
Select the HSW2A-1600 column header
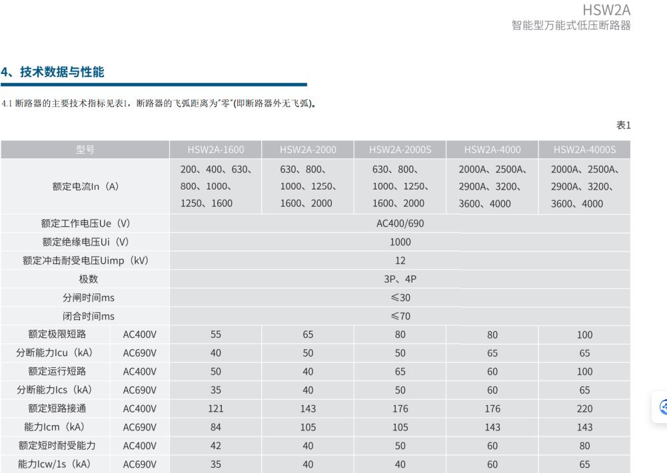(216, 150)
